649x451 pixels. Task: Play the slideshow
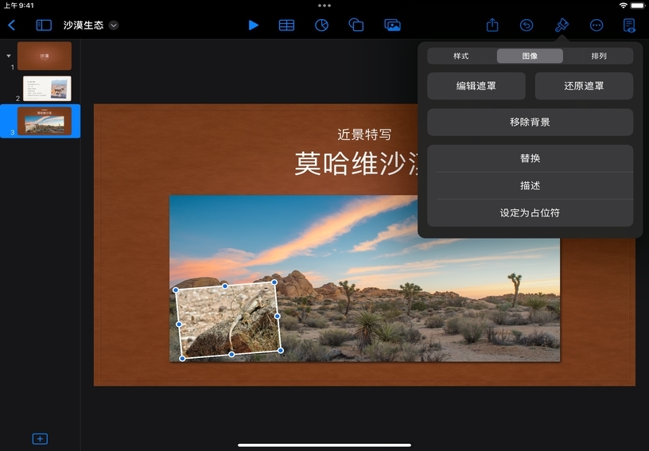coord(253,25)
